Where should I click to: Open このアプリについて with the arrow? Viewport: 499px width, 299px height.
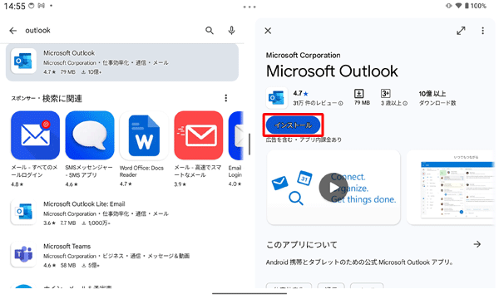[x=477, y=244]
